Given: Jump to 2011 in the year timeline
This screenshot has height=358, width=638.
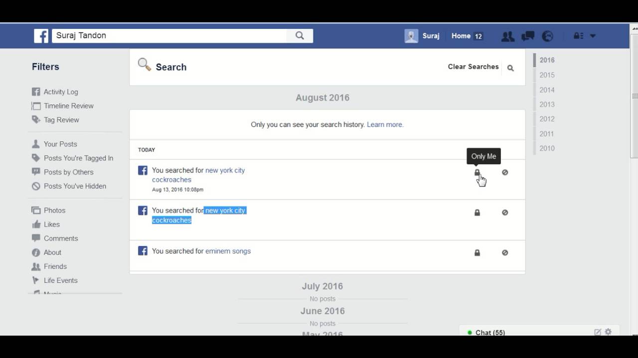Looking at the screenshot, I should tap(547, 134).
